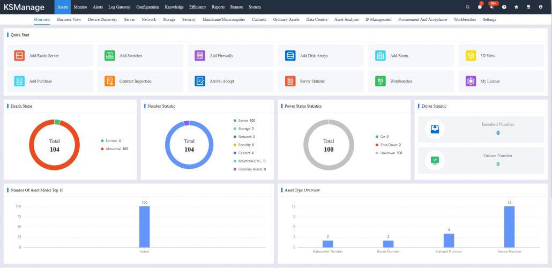Toggle the Server legend in Number Statistic
Viewport: 552px width, 268px height.
245,121
